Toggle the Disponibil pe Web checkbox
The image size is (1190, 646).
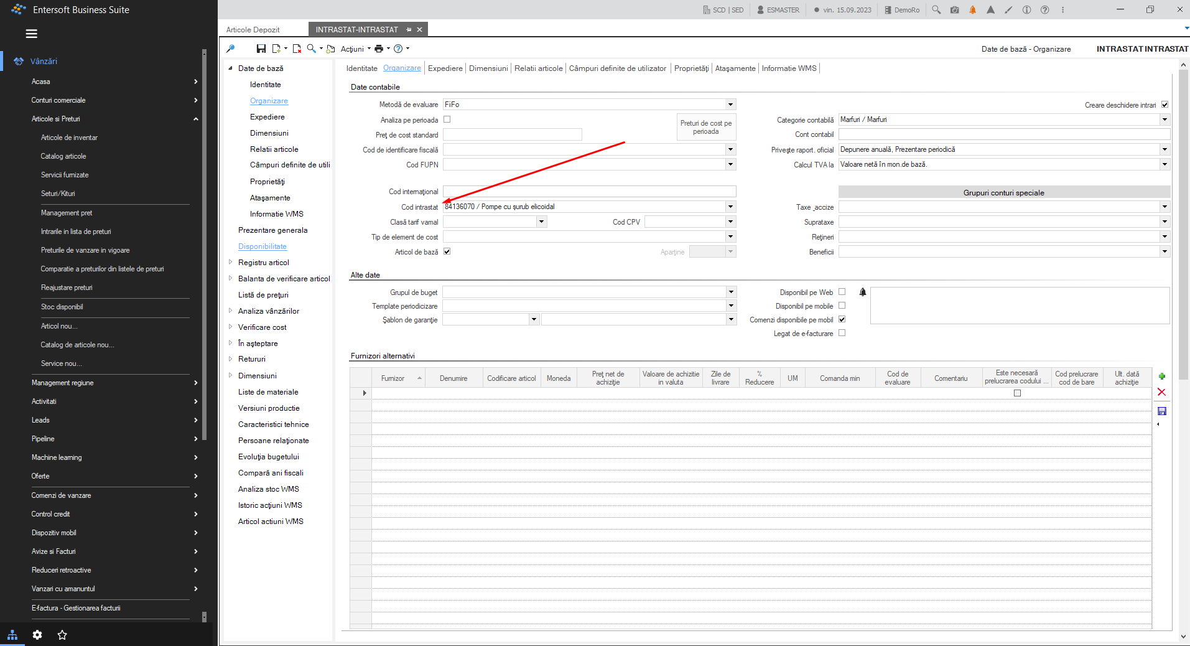pyautogui.click(x=842, y=292)
